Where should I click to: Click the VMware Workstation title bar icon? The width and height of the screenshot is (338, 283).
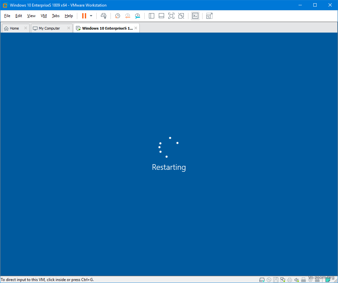(x=5, y=5)
